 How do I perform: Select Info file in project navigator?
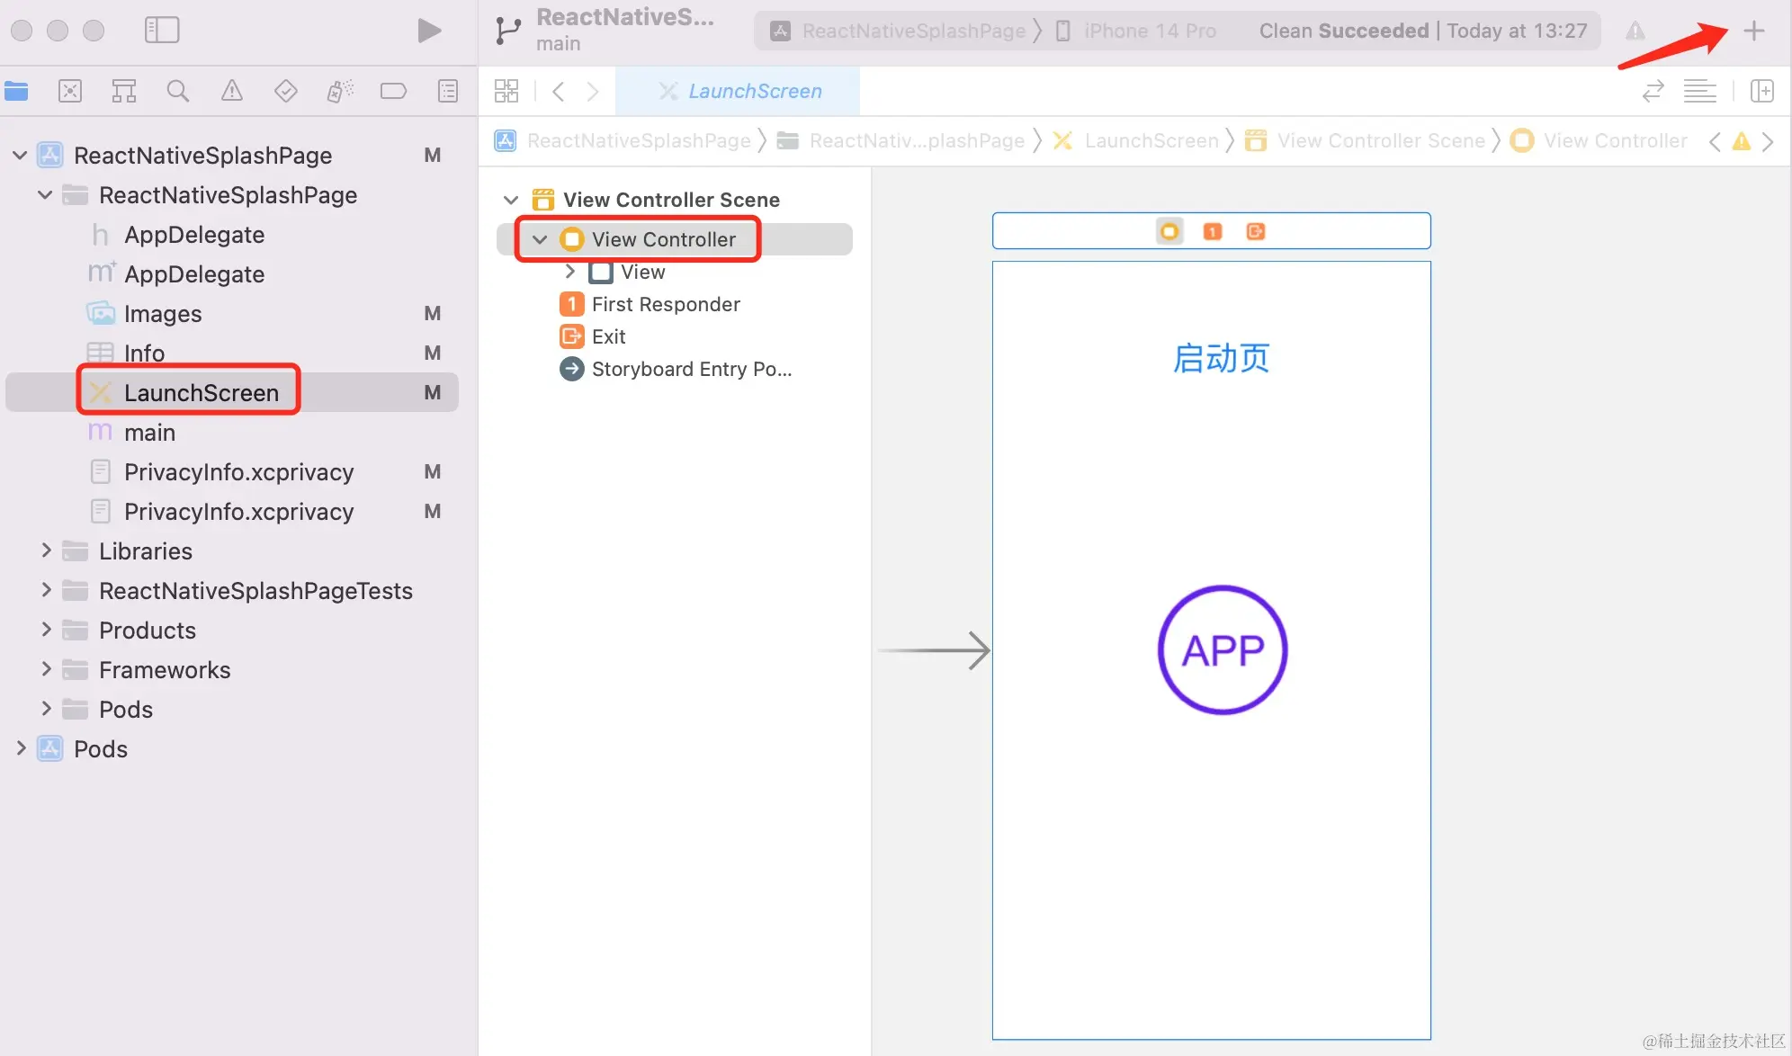pyautogui.click(x=144, y=353)
